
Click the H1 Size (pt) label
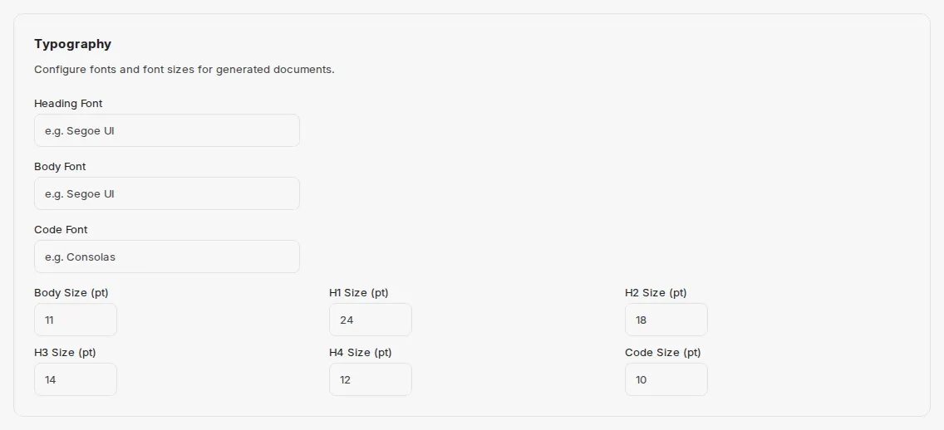tap(359, 293)
